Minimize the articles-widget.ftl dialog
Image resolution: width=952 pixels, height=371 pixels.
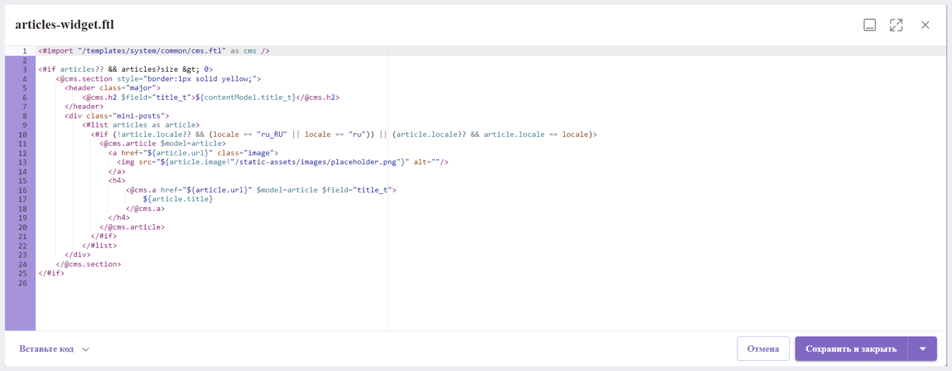point(869,25)
